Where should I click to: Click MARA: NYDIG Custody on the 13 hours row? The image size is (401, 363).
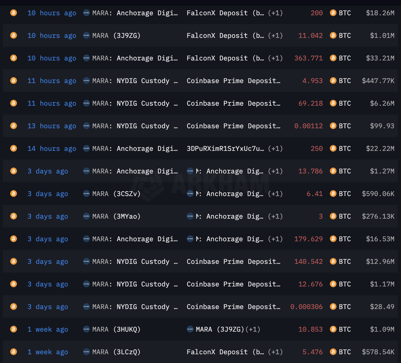[130, 126]
